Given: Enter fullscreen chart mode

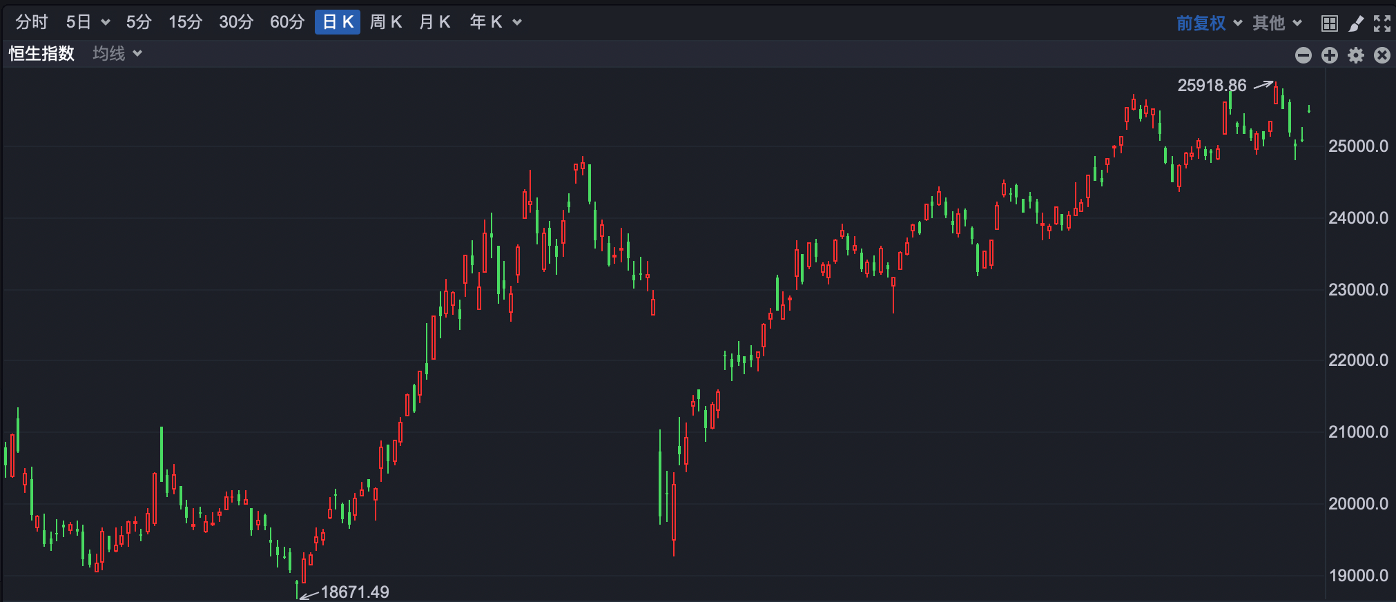Looking at the screenshot, I should 1382,23.
